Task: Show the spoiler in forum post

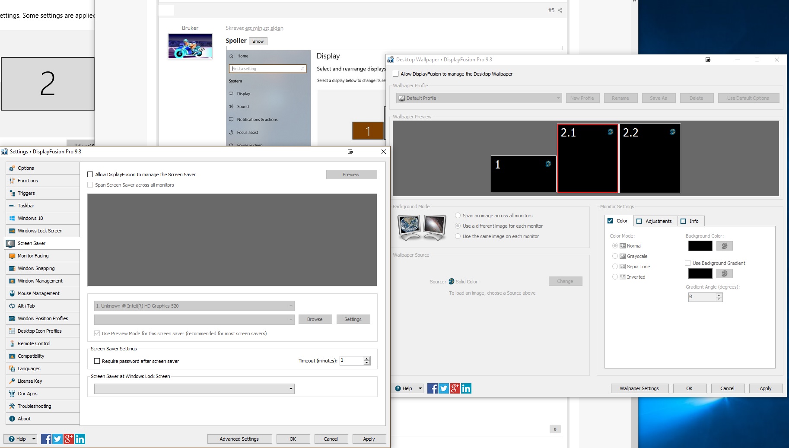Action: coord(258,41)
